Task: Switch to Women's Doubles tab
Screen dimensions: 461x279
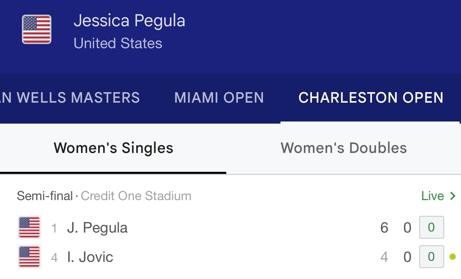Action: (x=344, y=148)
